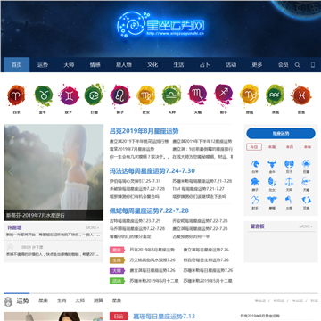Show previous slide with left carousel arrow
This screenshot has width=321, height=321.
pyautogui.click(x=11, y=172)
